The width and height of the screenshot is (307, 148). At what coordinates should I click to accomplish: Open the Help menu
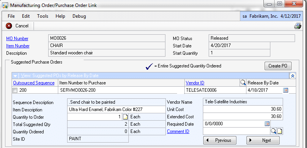coord(60,16)
